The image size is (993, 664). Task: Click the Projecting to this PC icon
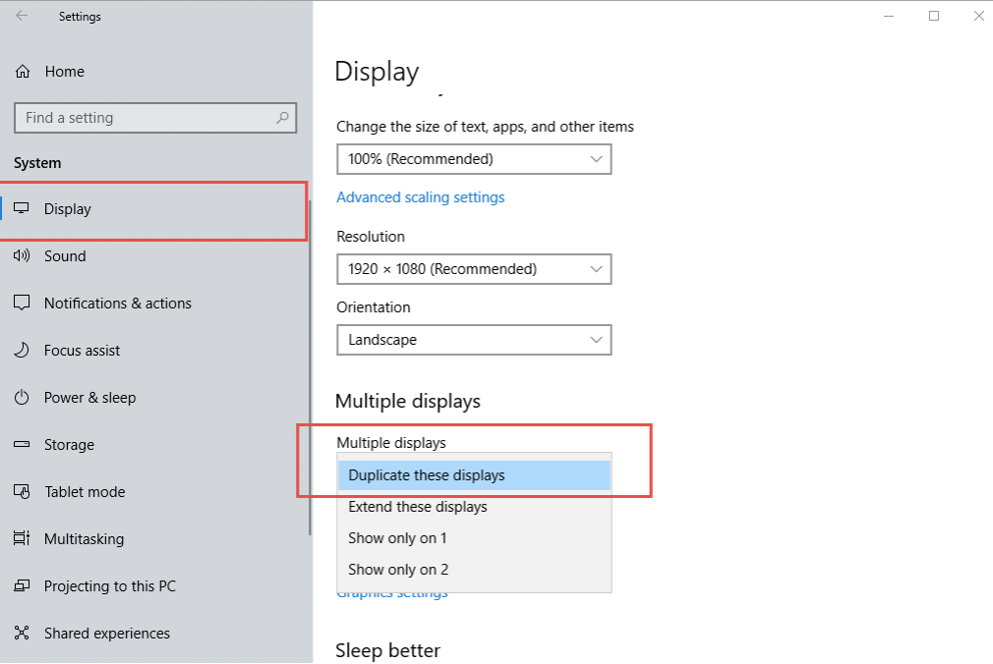[x=22, y=586]
